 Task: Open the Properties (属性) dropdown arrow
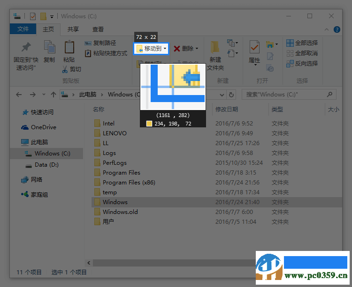pos(255,65)
